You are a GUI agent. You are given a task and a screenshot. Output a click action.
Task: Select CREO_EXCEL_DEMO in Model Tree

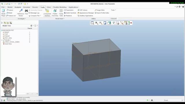11,42
